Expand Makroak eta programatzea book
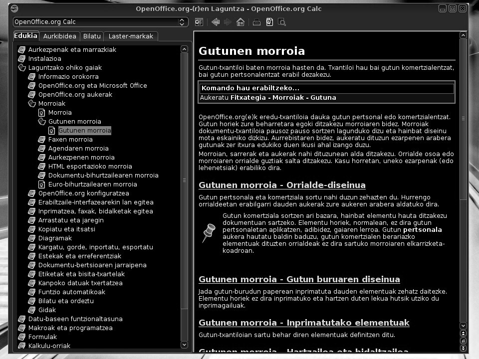Viewport: 479px width, 359px height. tap(65, 328)
